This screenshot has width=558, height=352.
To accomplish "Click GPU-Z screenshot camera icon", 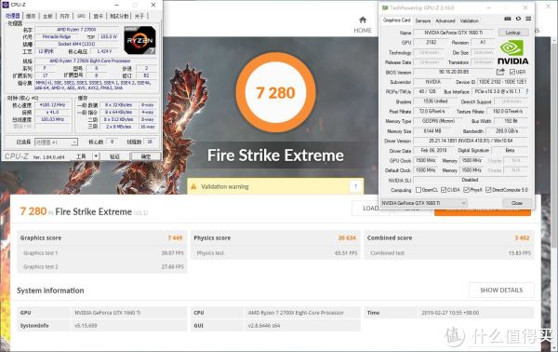I will click(x=508, y=19).
